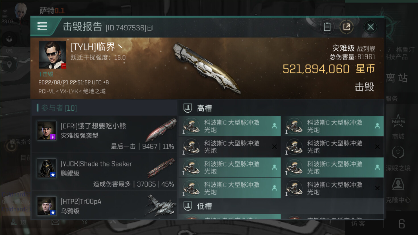Open the RCI-VL system location link

click(47, 91)
